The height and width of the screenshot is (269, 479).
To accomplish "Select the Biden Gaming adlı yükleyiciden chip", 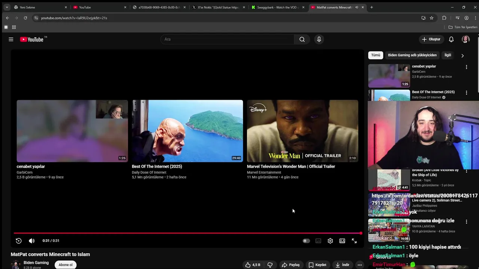I will (x=412, y=55).
